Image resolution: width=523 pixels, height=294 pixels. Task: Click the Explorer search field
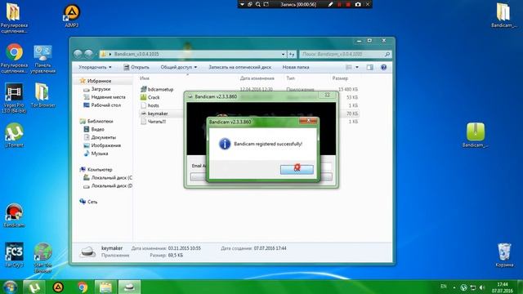(x=345, y=54)
